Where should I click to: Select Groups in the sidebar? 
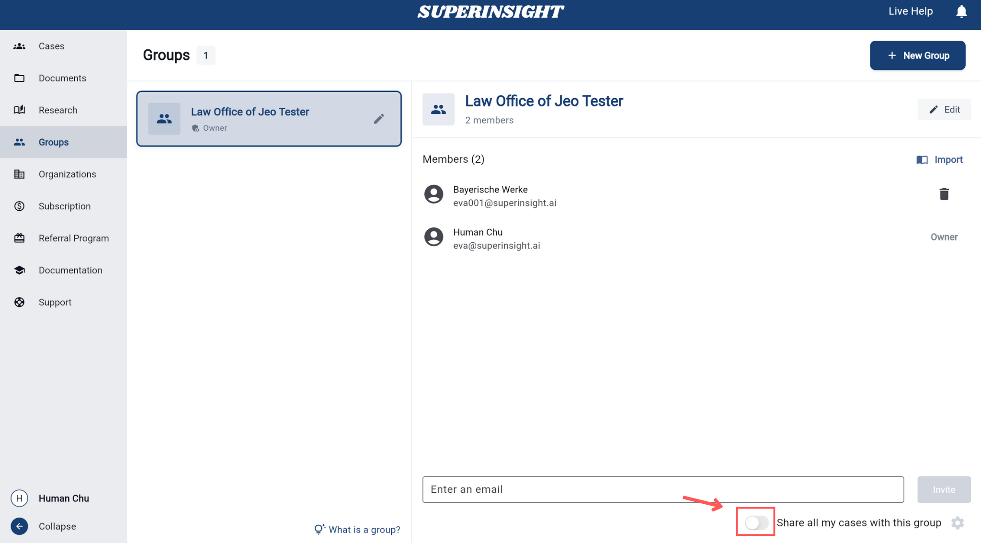63,142
